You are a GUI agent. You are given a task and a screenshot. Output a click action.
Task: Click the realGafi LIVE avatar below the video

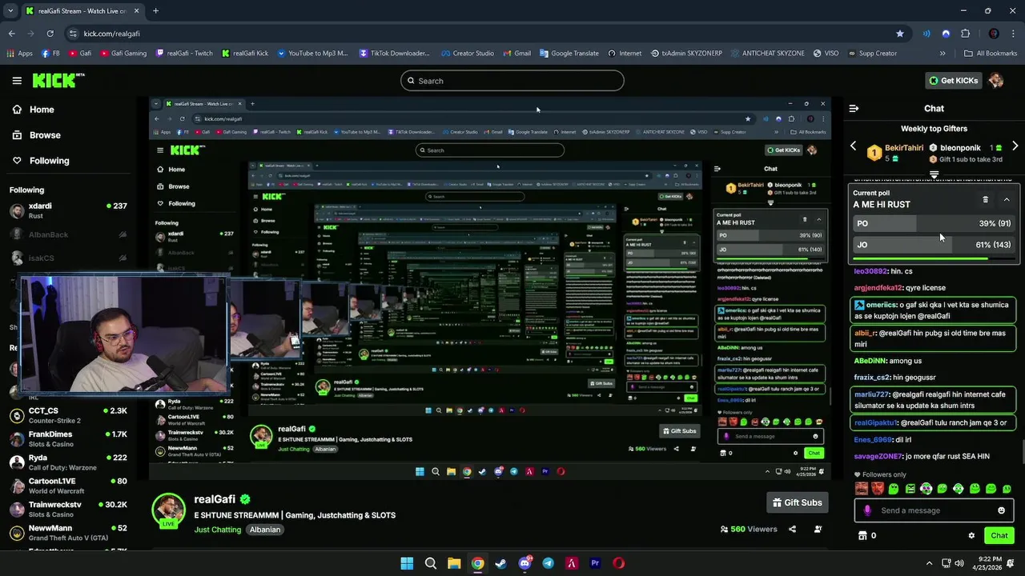[x=169, y=510]
